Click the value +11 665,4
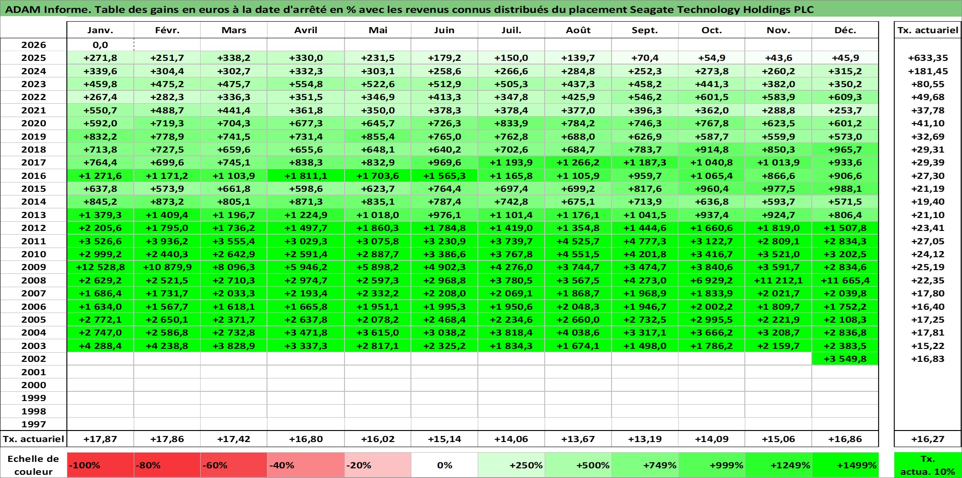This screenshot has height=478, width=962. tap(845, 280)
